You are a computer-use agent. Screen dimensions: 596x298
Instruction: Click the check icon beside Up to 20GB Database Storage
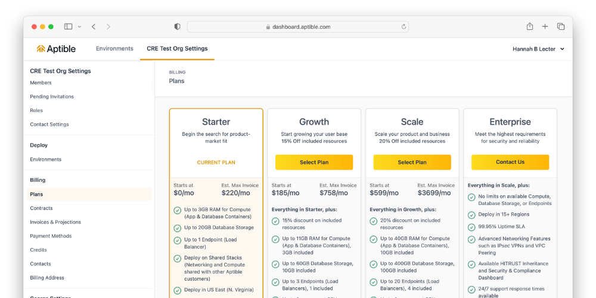pos(177,228)
